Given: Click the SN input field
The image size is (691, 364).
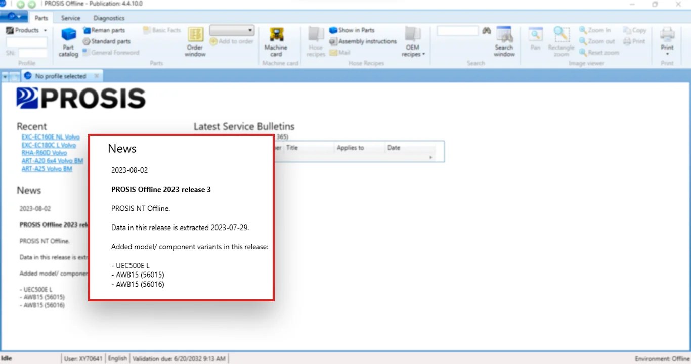Looking at the screenshot, I should click(x=33, y=53).
